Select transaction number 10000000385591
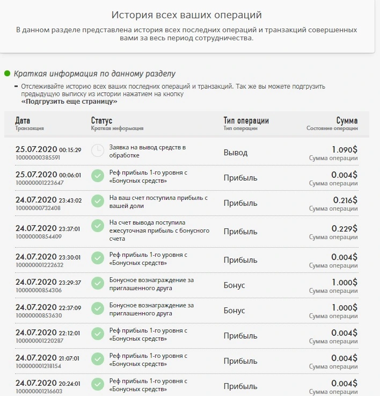The height and width of the screenshot is (396, 380). (38, 157)
